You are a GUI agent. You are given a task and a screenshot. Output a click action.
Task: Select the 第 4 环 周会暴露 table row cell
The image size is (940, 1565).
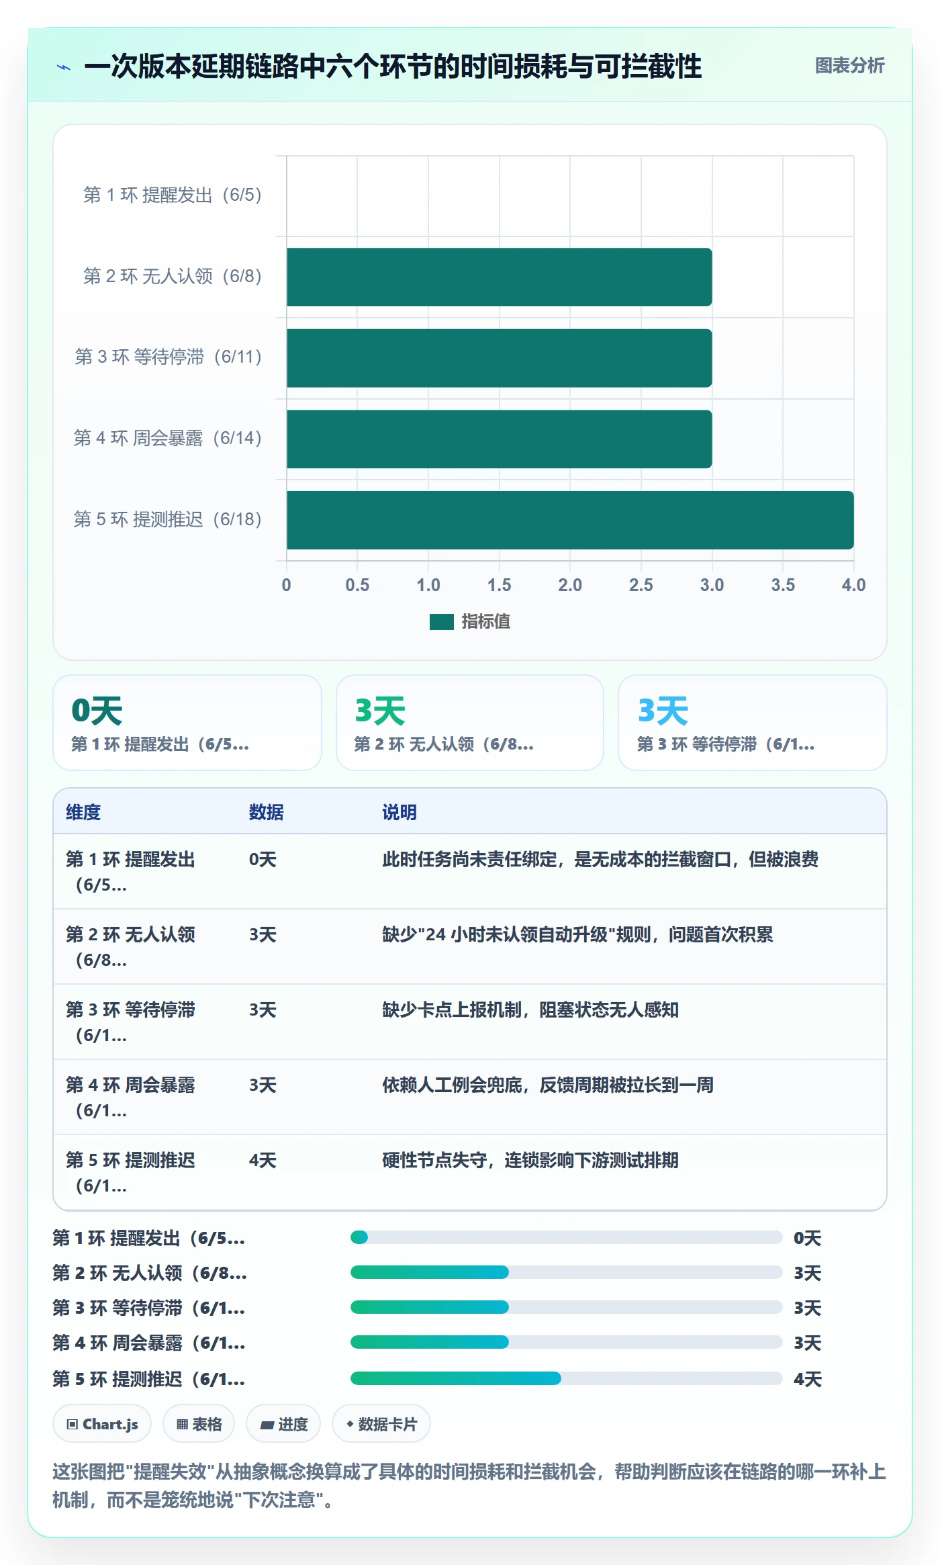145,1098
